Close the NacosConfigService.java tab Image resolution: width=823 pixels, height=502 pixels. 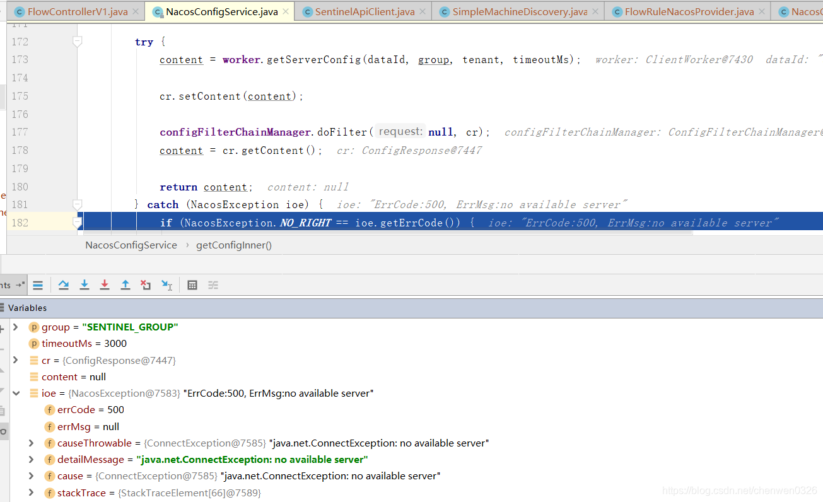(286, 11)
